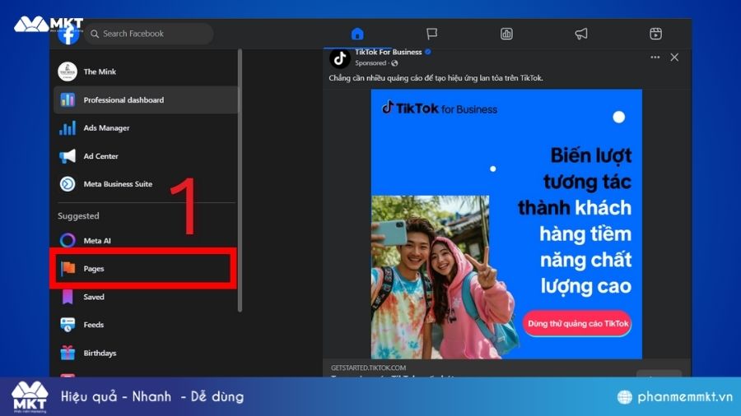Click the Birthdays gift icon
Image resolution: width=741 pixels, height=416 pixels.
pos(68,353)
